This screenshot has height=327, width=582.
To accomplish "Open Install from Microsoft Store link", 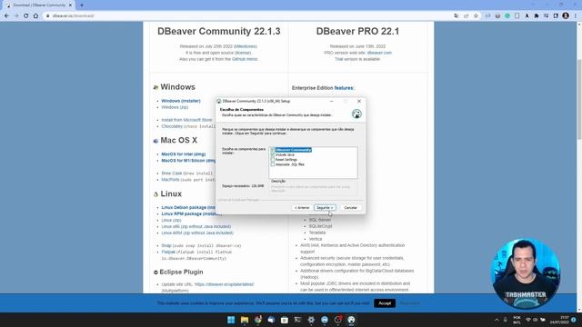I will tap(186, 120).
